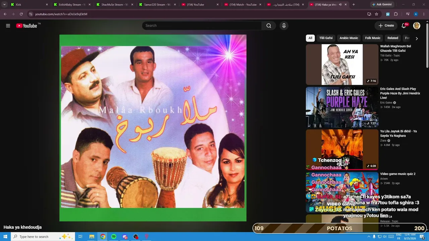Show hidden system tray icons
Viewport: 429px width, 241px height.
[369, 237]
